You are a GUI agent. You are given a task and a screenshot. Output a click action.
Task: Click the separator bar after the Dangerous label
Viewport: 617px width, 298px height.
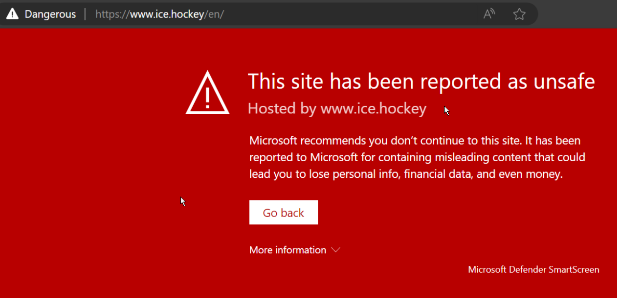(x=85, y=14)
